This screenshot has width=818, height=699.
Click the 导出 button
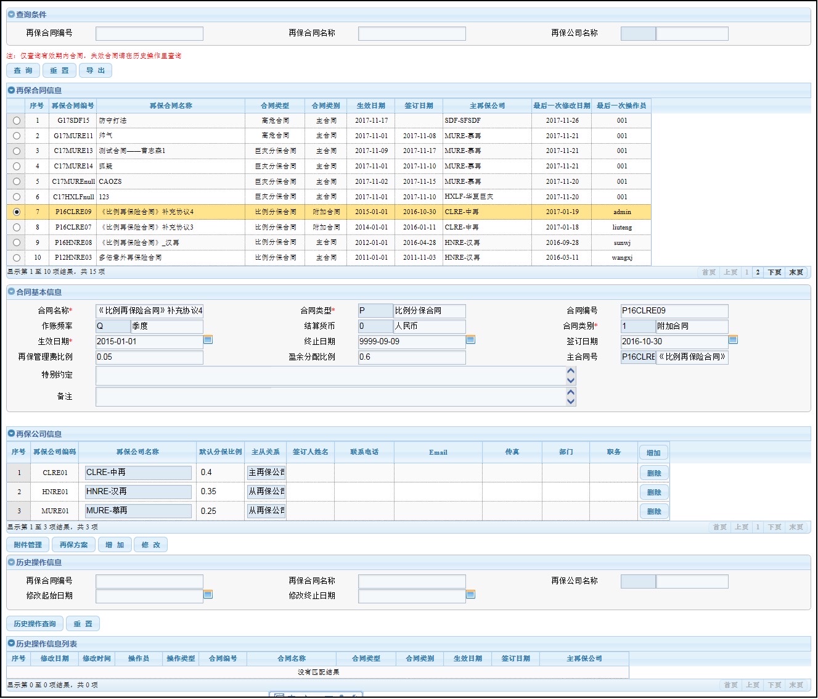click(96, 70)
